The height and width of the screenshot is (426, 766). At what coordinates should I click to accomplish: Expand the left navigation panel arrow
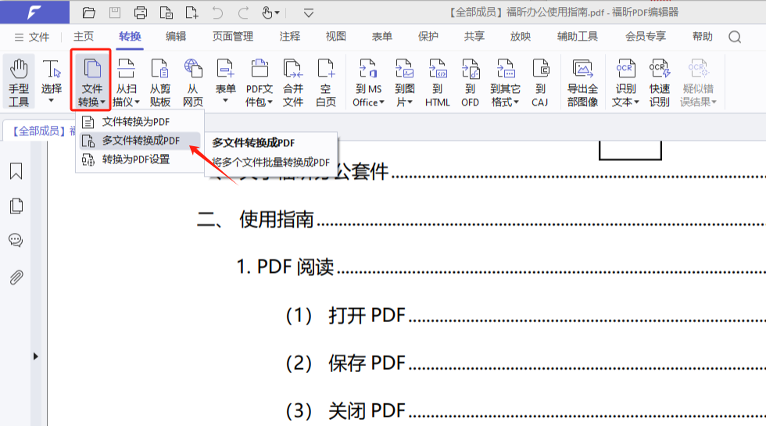click(35, 356)
